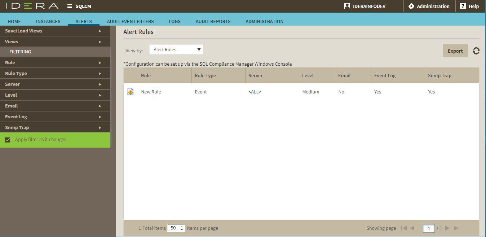Go to the last page
Viewport: 486px width, 237px height.
[x=456, y=228]
